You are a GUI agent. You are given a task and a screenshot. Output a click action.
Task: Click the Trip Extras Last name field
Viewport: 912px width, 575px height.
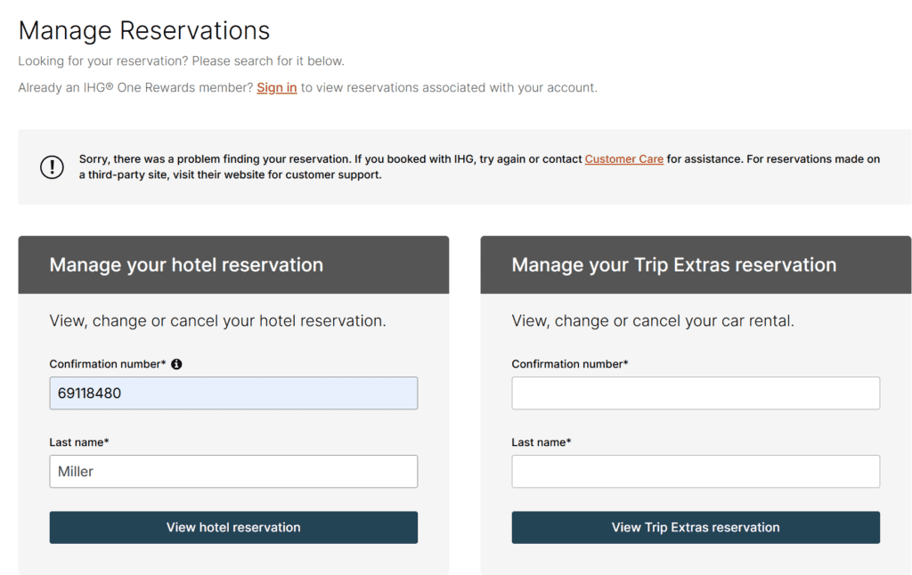696,472
